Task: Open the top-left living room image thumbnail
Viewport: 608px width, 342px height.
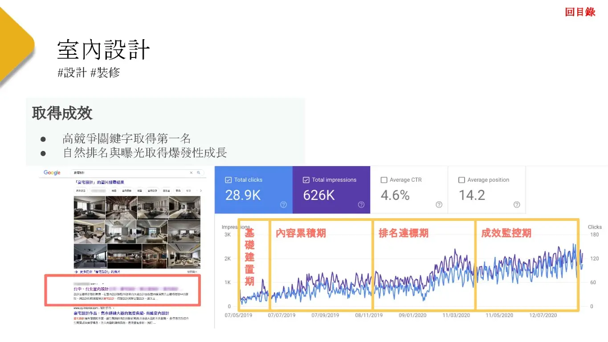Action: [x=89, y=208]
